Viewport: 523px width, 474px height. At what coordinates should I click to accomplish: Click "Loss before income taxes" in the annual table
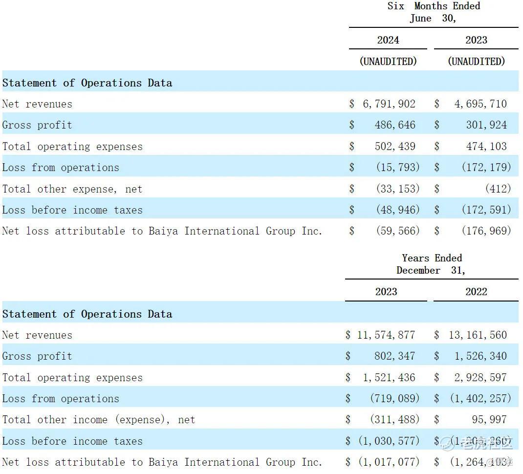point(72,441)
